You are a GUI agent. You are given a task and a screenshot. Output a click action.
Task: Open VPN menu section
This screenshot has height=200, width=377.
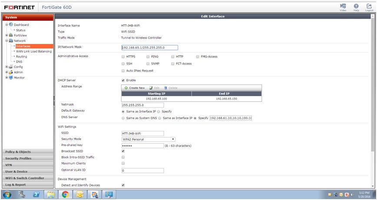[x=28, y=165]
